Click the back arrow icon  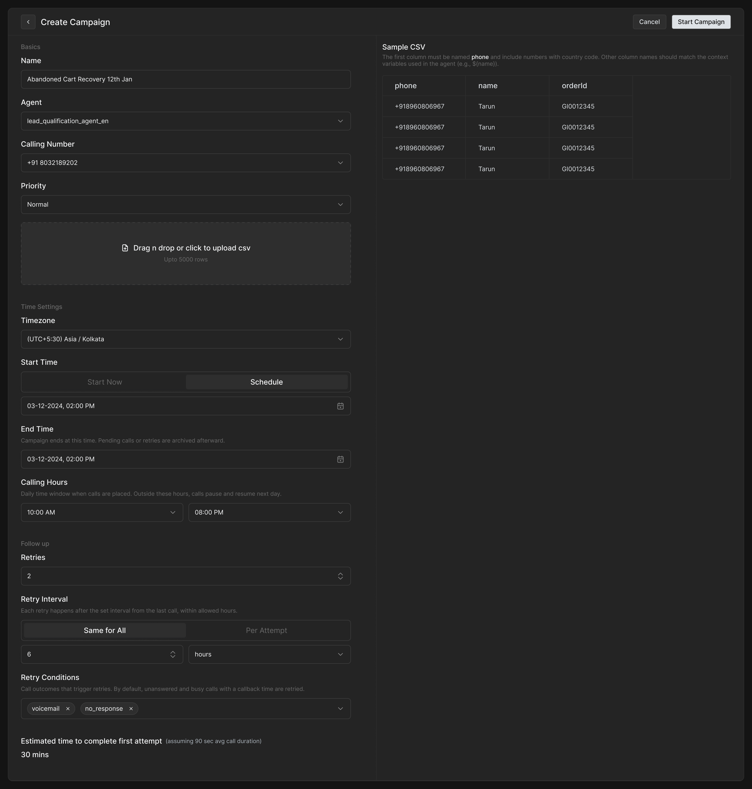coord(28,22)
